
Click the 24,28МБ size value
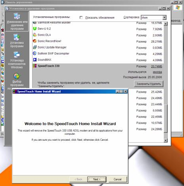pyautogui.click(x=157, y=129)
